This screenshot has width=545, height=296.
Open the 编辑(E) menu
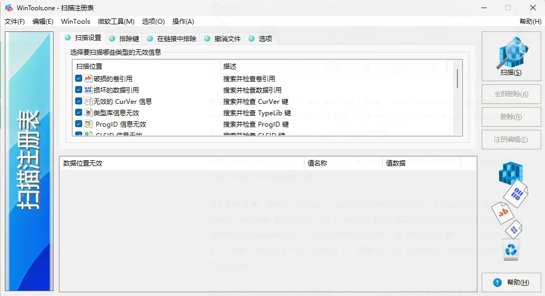point(43,22)
